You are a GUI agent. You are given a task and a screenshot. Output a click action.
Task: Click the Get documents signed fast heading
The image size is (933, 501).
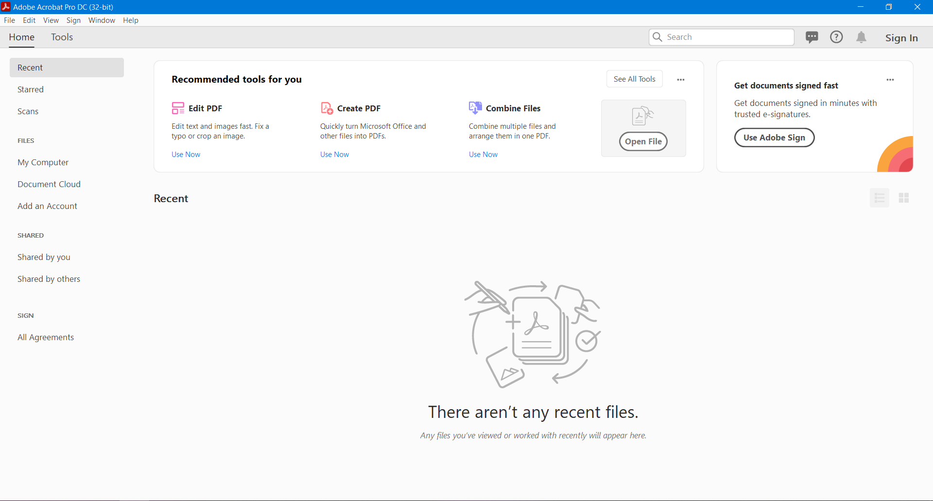(x=786, y=86)
